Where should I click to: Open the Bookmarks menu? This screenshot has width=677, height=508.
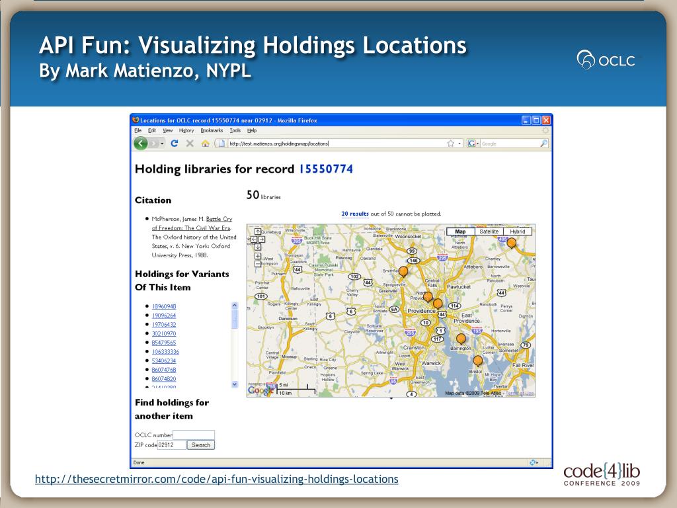(212, 130)
